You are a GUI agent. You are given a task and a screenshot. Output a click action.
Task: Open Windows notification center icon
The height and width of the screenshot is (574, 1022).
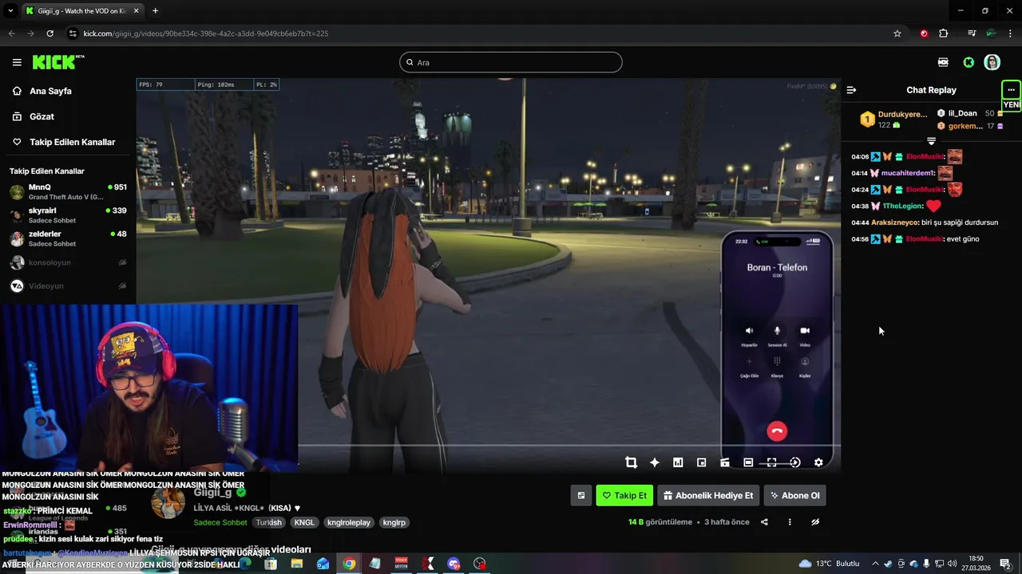point(1008,564)
